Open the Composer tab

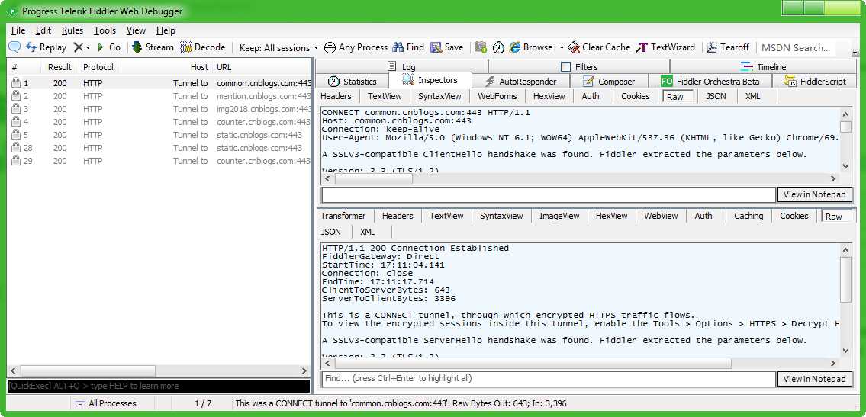(x=609, y=81)
